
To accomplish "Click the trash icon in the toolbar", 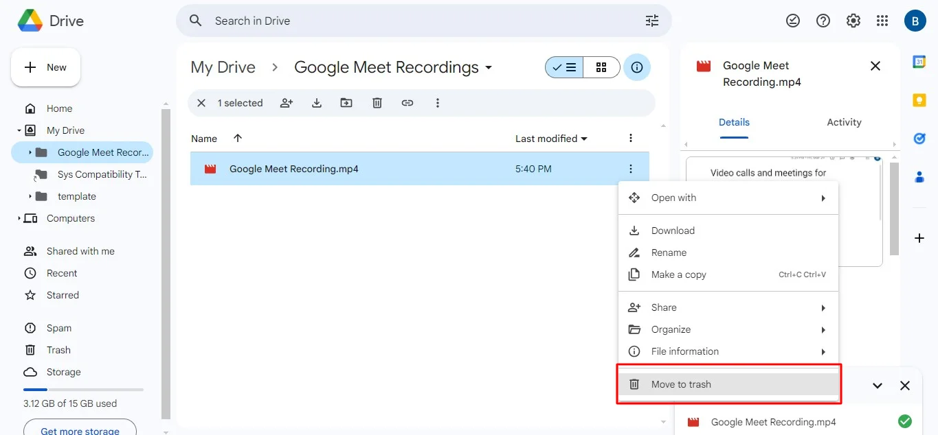I will pyautogui.click(x=377, y=102).
